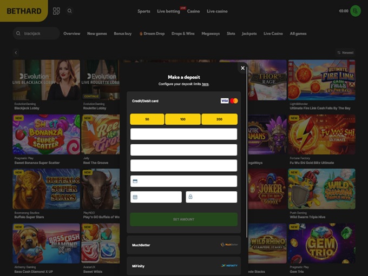This screenshot has height=276, width=368.
Task: Click the search magnifier in the header
Action: pos(70,11)
